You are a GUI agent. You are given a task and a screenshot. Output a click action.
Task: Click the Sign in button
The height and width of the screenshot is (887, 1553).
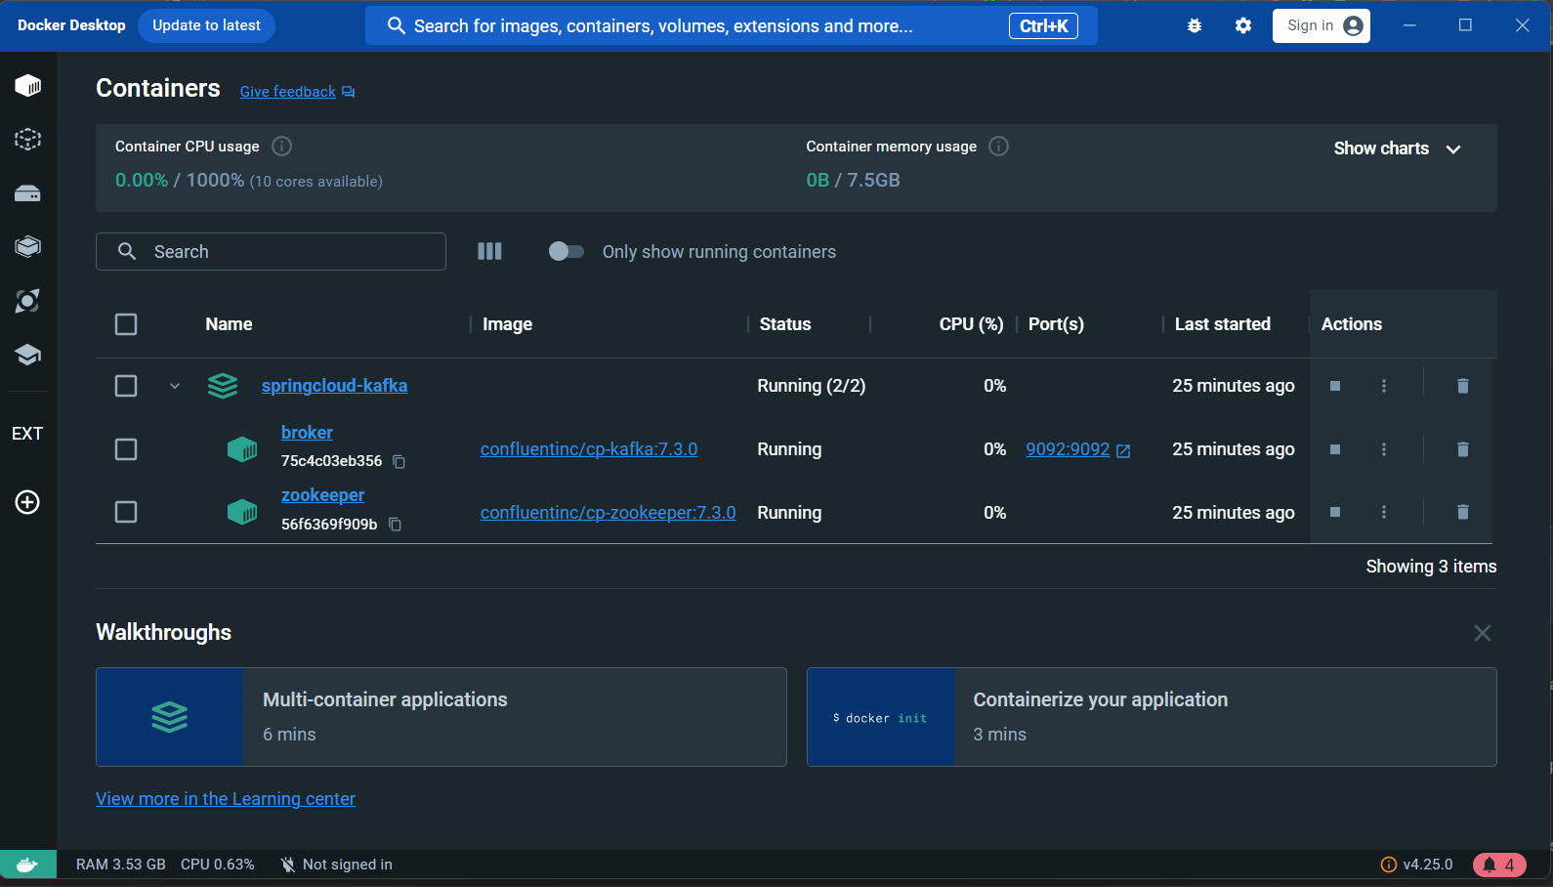click(x=1321, y=25)
